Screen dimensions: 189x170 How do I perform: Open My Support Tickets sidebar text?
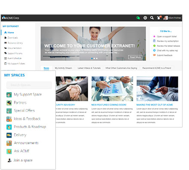[16, 64]
